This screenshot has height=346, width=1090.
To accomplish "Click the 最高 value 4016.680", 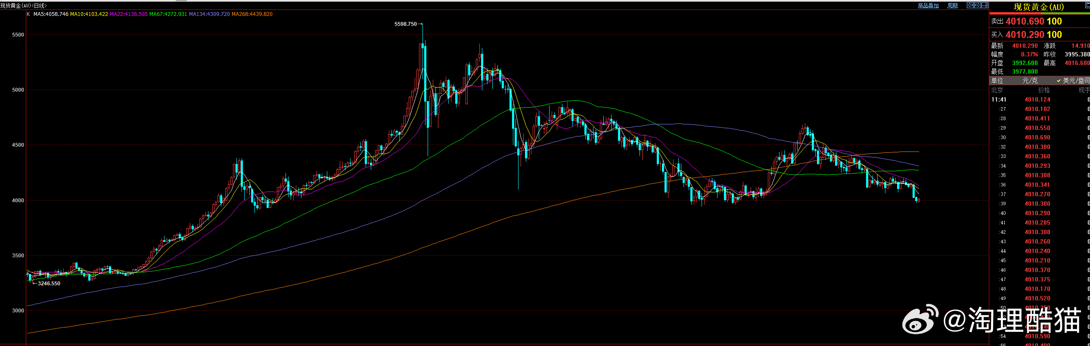I will tap(1077, 63).
